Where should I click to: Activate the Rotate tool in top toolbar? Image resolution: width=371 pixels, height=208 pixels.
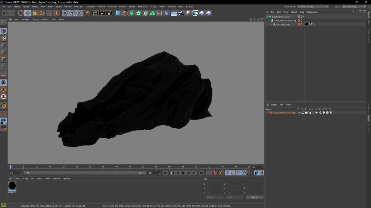pos(42,13)
